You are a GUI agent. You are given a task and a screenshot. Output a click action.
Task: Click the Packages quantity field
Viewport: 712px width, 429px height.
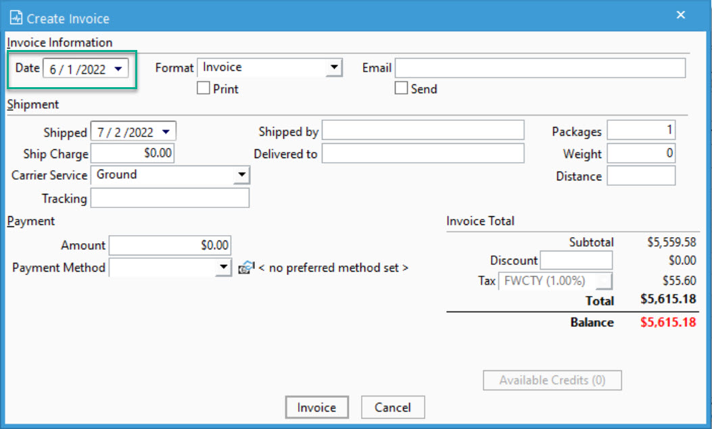coord(640,131)
